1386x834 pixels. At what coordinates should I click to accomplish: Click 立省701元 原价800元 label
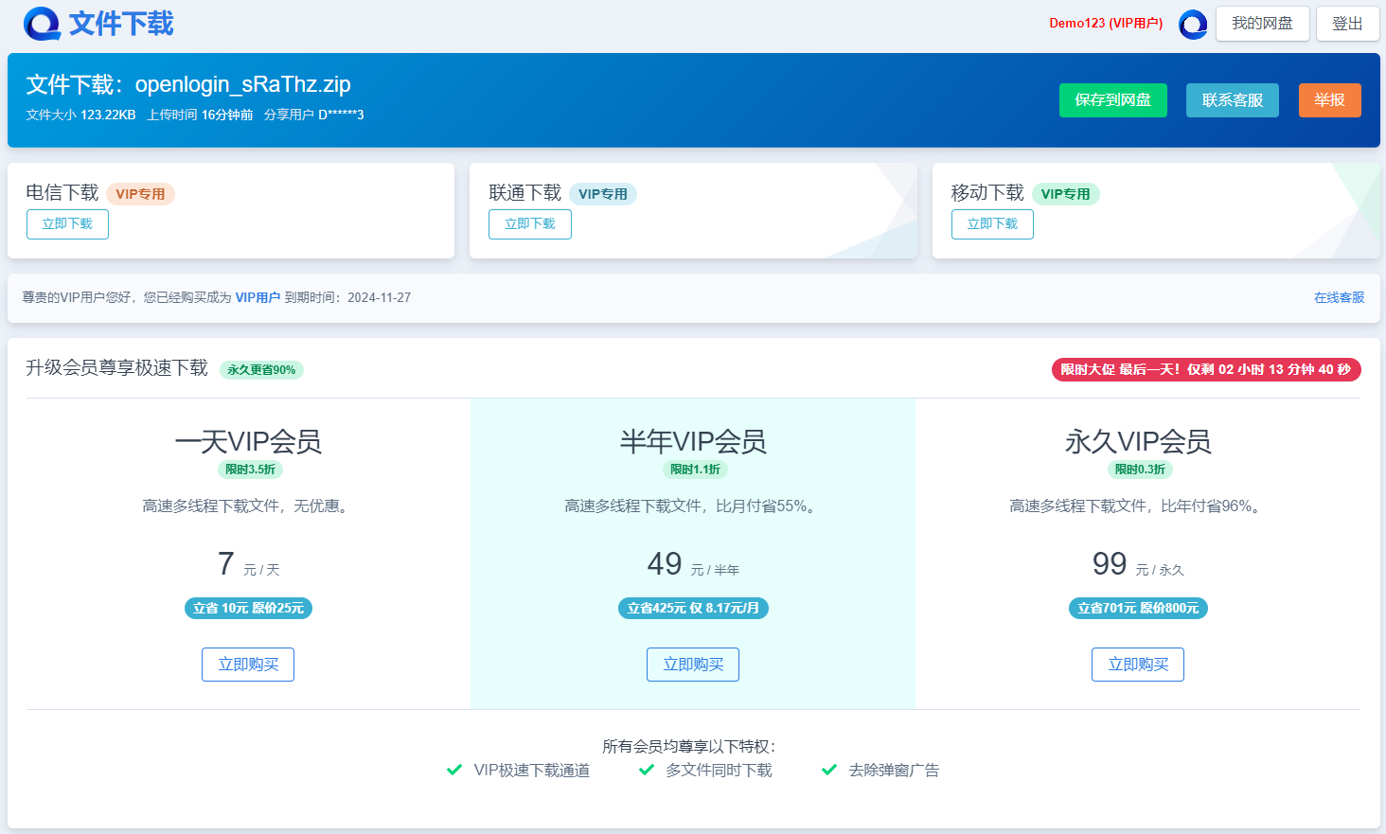pyautogui.click(x=1138, y=608)
